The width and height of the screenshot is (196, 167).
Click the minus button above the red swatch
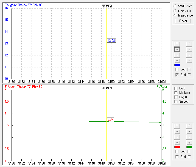pyautogui.click(x=177, y=137)
